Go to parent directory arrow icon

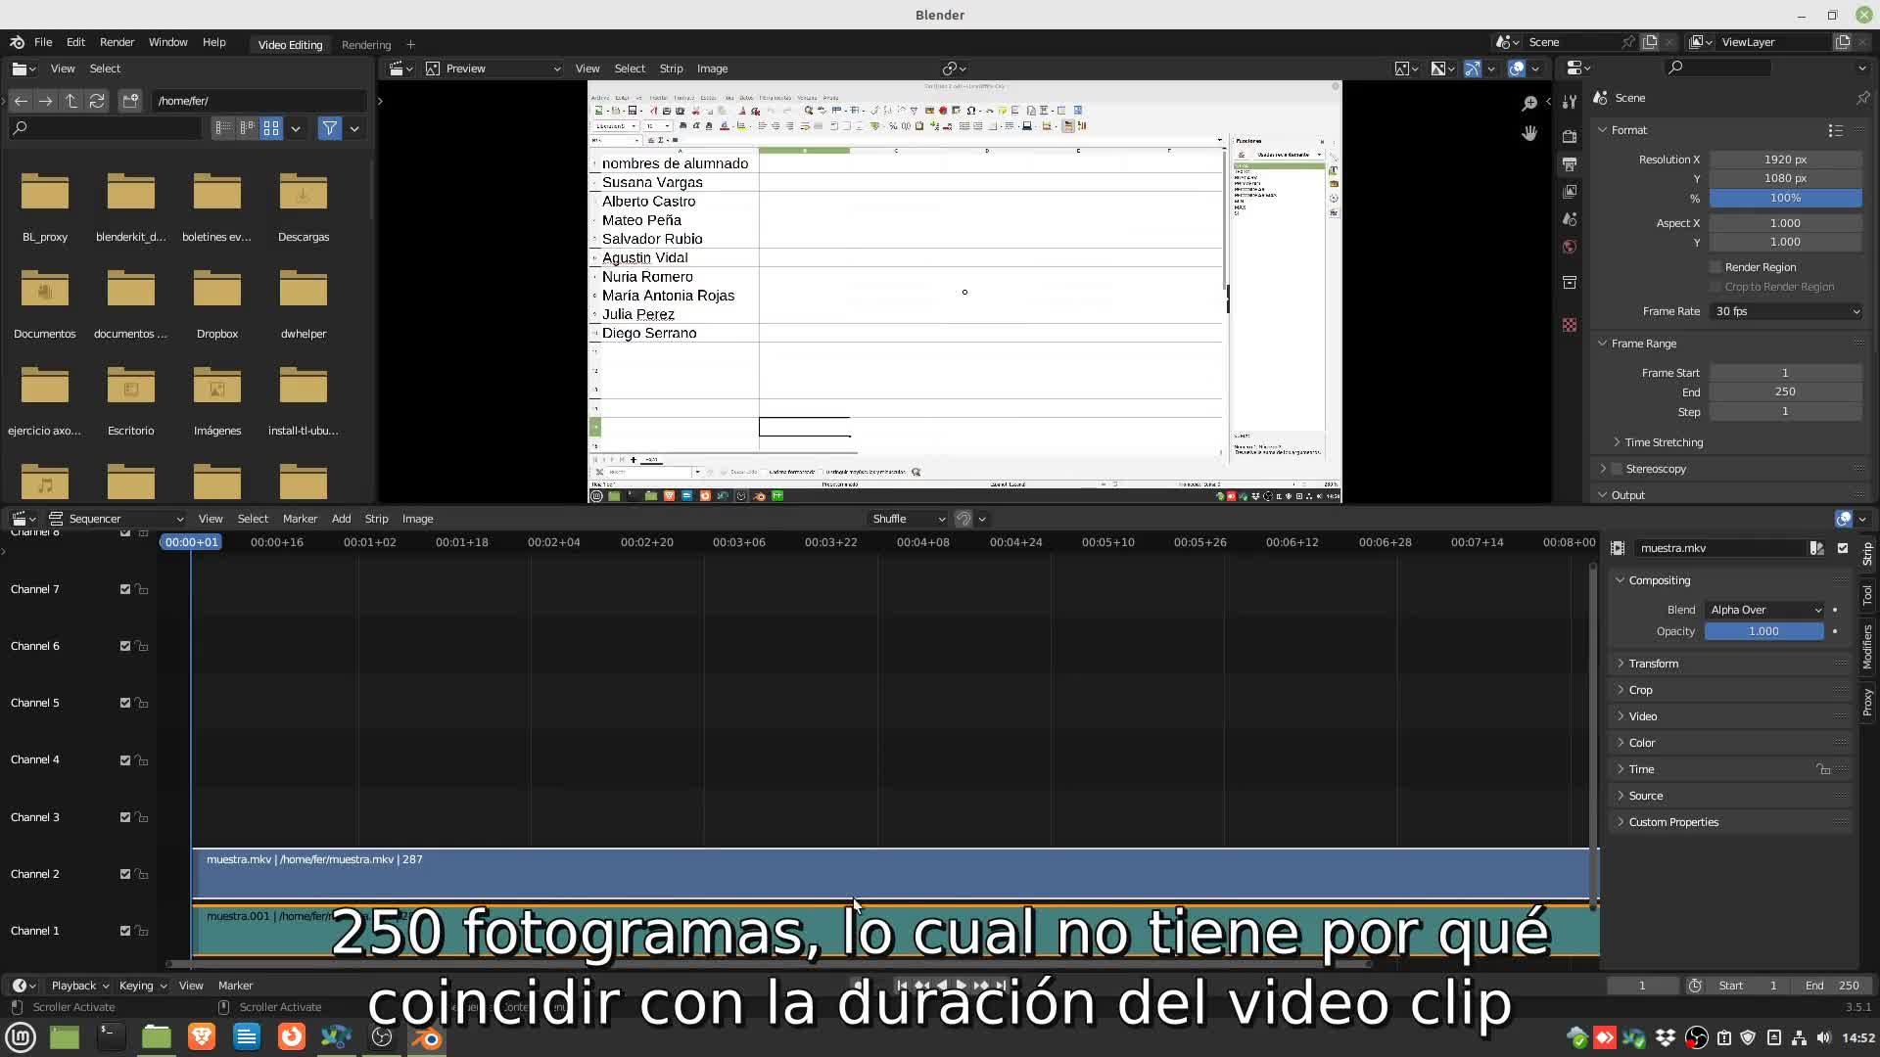pos(71,101)
